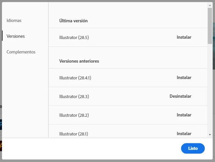Click the Última versión heading
Image resolution: width=215 pixels, height=162 pixels.
73,21
